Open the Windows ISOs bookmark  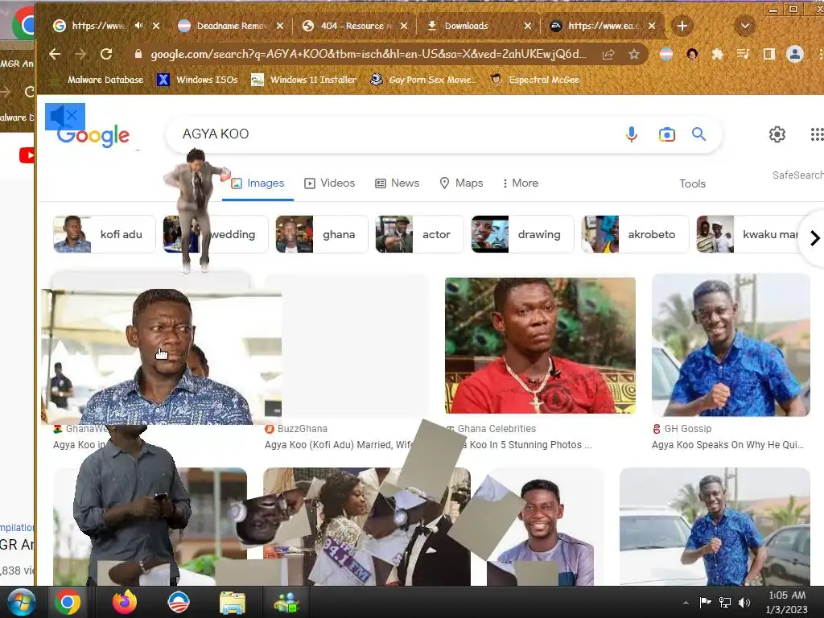[198, 80]
